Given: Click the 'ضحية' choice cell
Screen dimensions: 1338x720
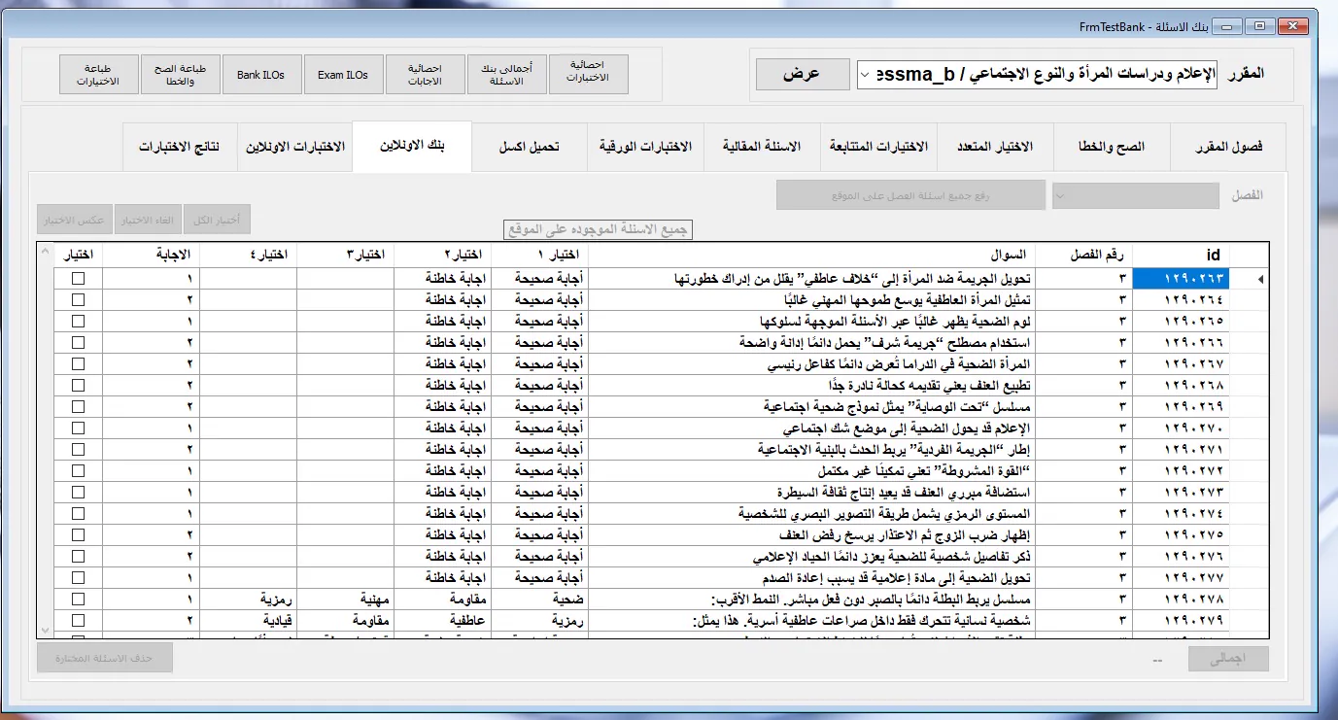Looking at the screenshot, I should tap(540, 600).
